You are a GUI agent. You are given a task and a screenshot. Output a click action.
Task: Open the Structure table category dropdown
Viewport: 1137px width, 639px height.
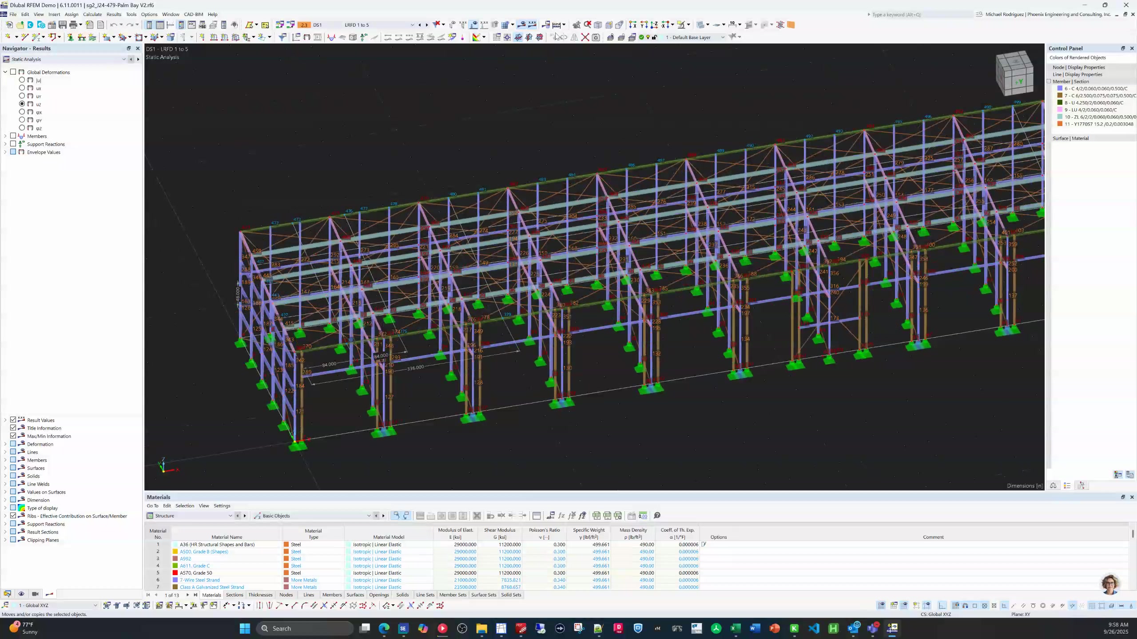click(x=230, y=516)
